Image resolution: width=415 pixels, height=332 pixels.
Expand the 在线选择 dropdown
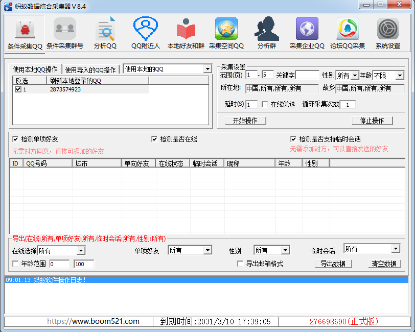click(81, 250)
